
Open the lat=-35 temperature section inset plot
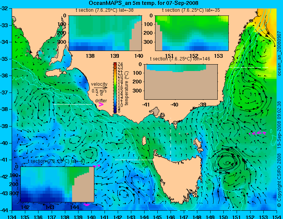pos(192,33)
